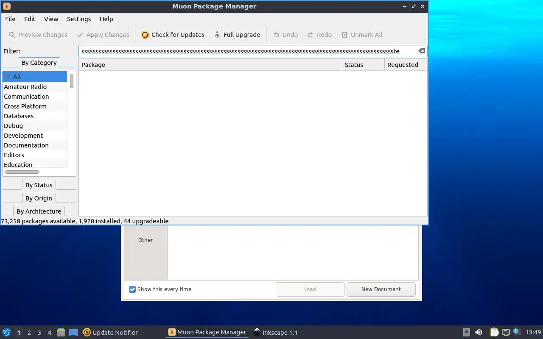Select the Development category
543x339 pixels.
coord(35,136)
